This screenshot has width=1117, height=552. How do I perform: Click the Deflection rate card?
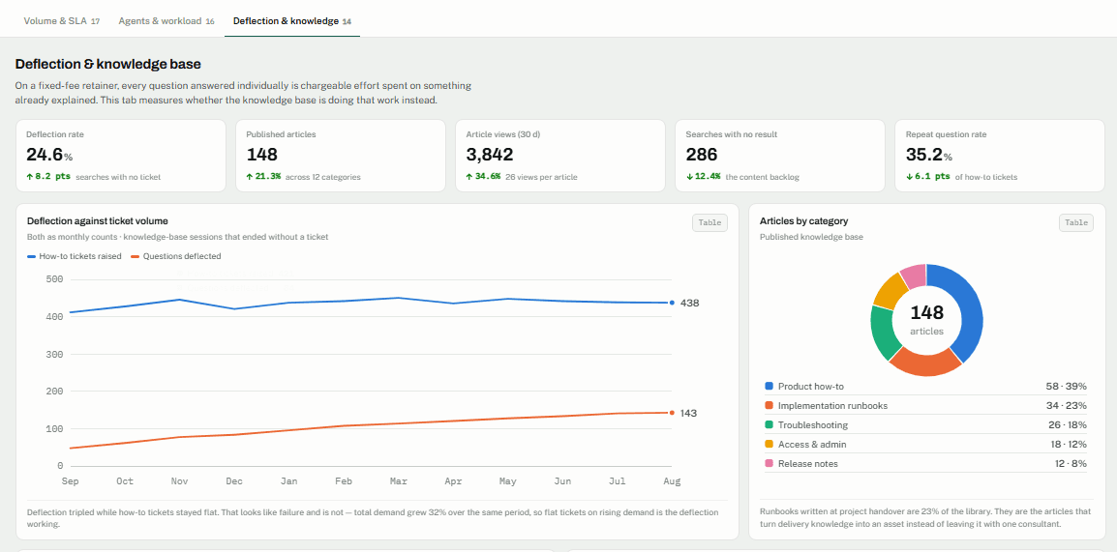[x=120, y=156]
